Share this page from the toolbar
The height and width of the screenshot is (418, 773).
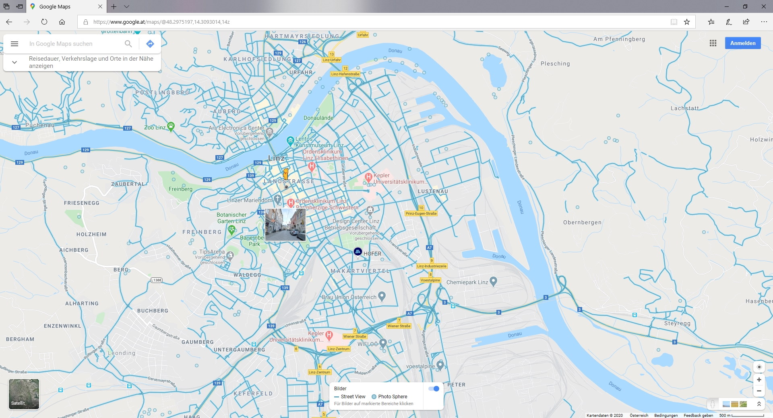(746, 22)
